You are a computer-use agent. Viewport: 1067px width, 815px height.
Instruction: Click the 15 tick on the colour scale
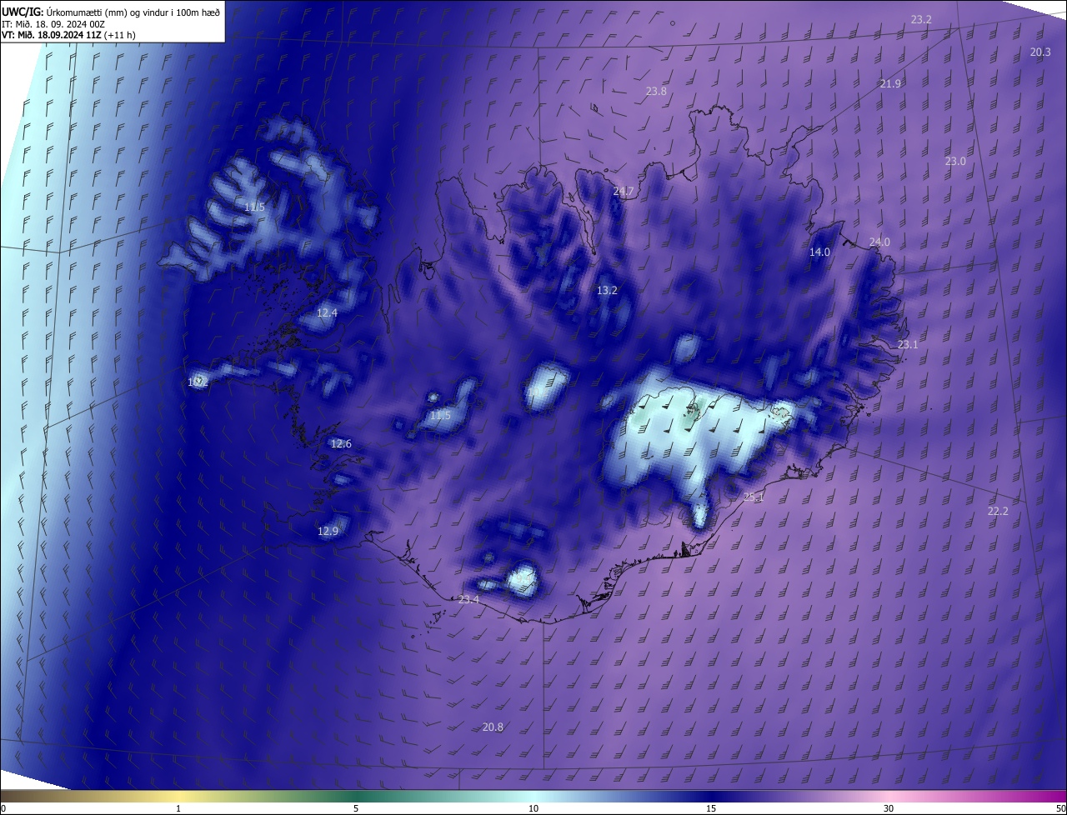click(711, 808)
